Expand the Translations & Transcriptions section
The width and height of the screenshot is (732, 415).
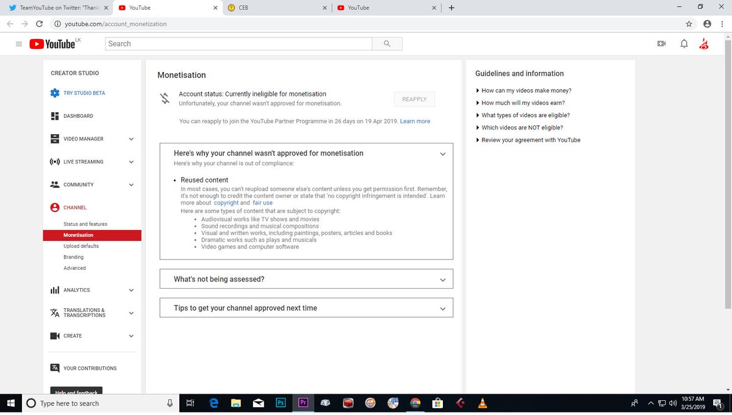tap(131, 313)
